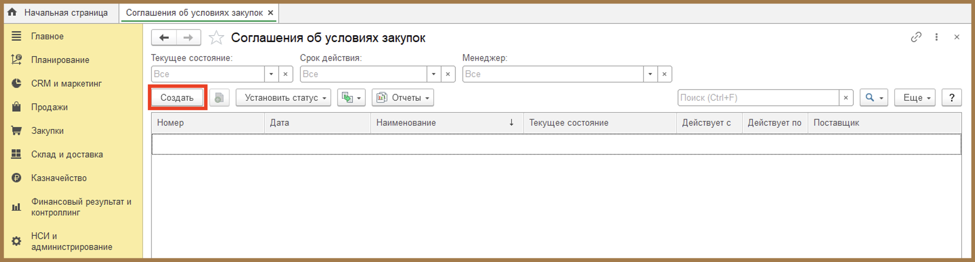Screen dimensions: 975x262
Task: Close the form with top-right x
Action: point(957,37)
